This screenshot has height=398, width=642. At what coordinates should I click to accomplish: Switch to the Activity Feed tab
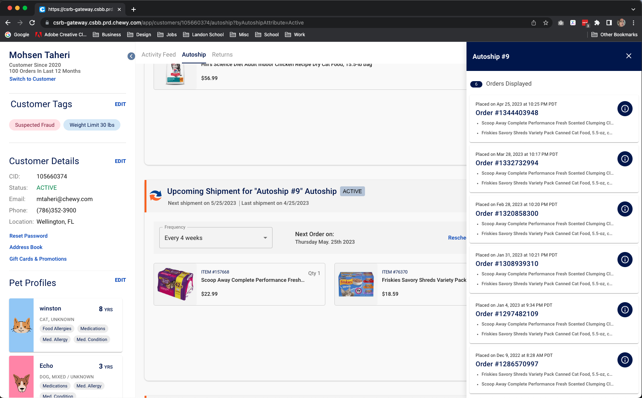point(159,55)
